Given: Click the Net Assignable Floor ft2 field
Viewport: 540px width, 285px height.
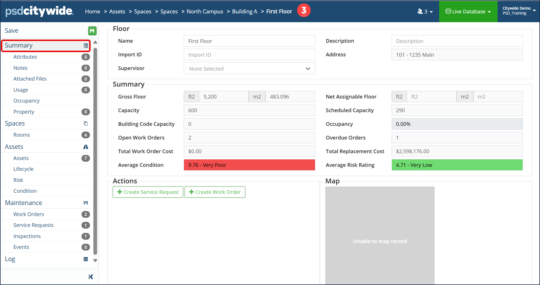Looking at the screenshot, I should tap(431, 97).
